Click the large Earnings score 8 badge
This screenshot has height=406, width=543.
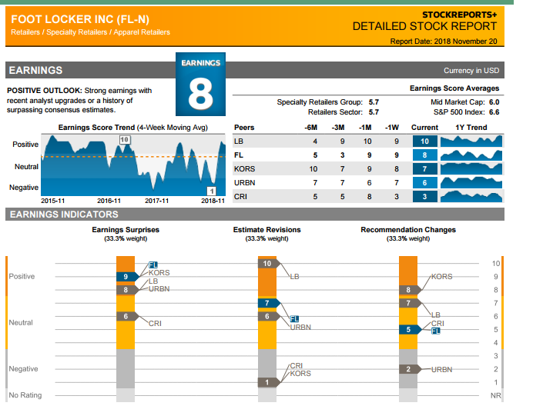click(x=200, y=84)
